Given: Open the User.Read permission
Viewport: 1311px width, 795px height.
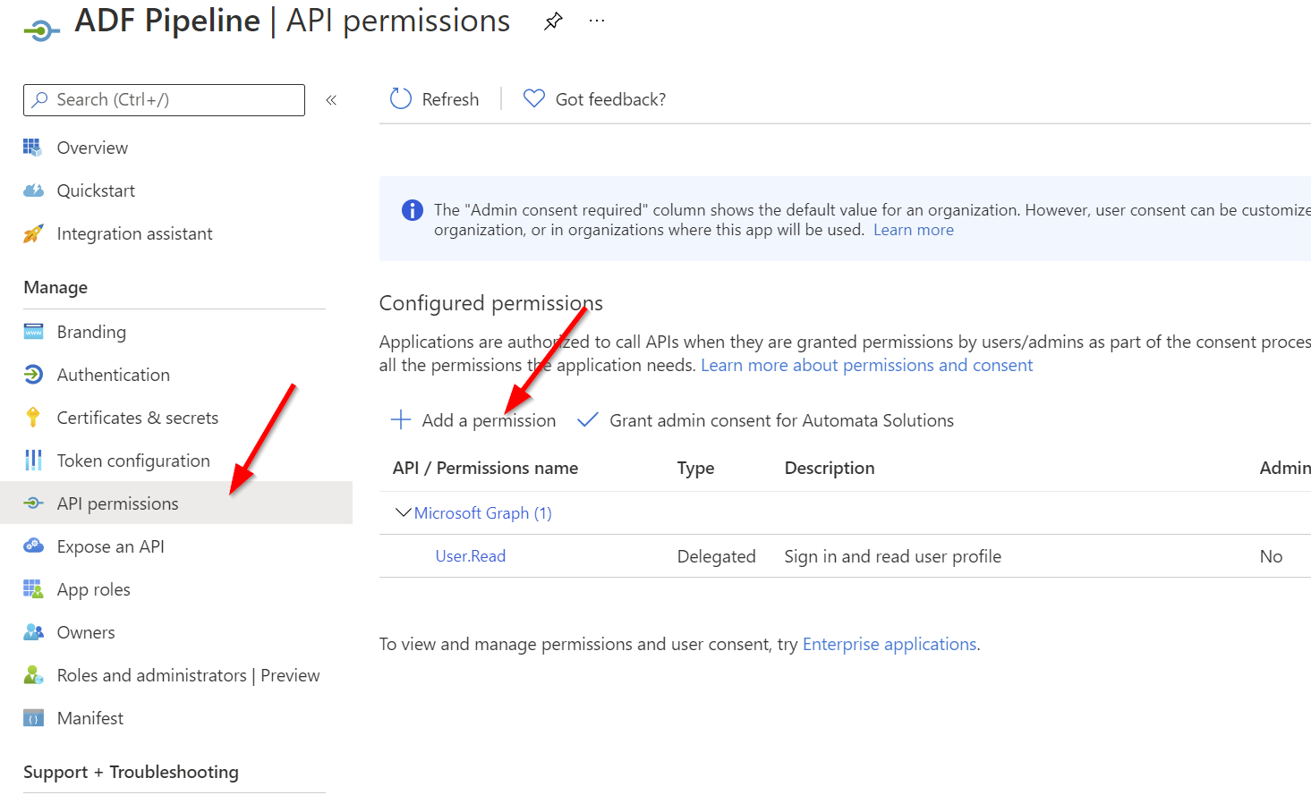Looking at the screenshot, I should point(470,555).
